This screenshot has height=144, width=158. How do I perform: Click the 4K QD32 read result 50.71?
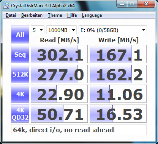[x=59, y=114]
